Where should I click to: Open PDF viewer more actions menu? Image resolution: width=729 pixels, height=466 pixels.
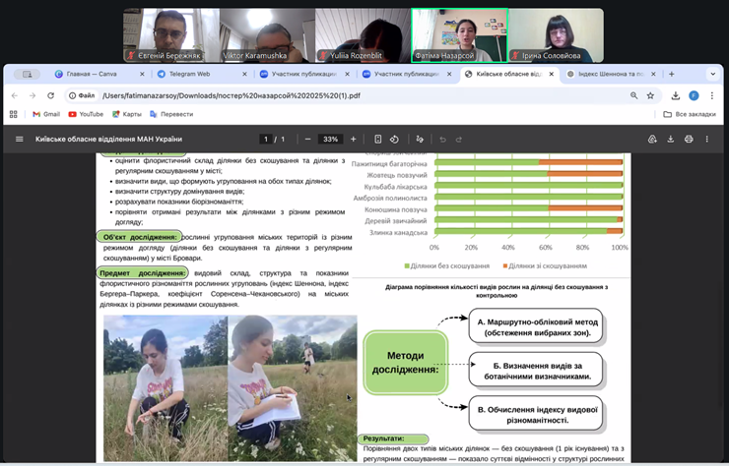pos(709,139)
